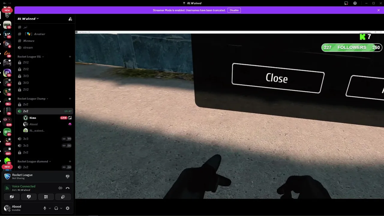The height and width of the screenshot is (216, 384).
Task: Join the 3v3 voice channel showing 00 06
Action: (x=44, y=145)
